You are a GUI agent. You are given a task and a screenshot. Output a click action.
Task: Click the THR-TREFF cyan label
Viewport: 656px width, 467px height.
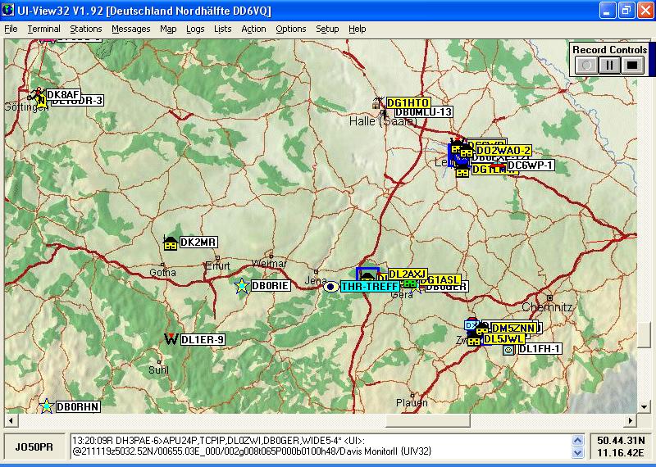click(370, 287)
